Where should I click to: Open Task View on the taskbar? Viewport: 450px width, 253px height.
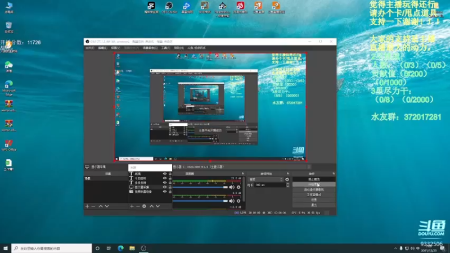point(109,249)
